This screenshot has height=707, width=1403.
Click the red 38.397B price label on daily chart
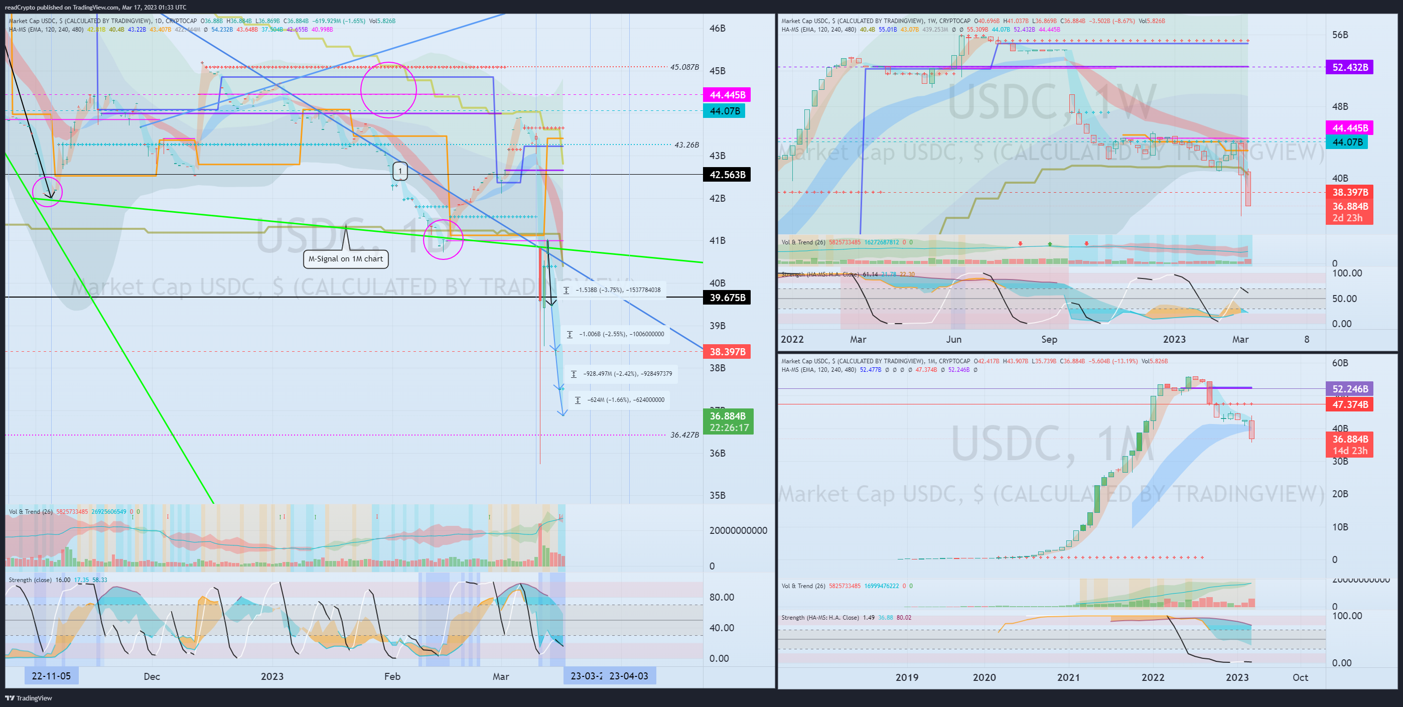tap(727, 352)
